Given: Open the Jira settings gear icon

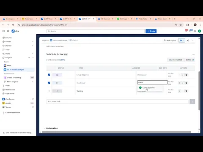Looking at the screenshot, I should (x=195, y=31).
